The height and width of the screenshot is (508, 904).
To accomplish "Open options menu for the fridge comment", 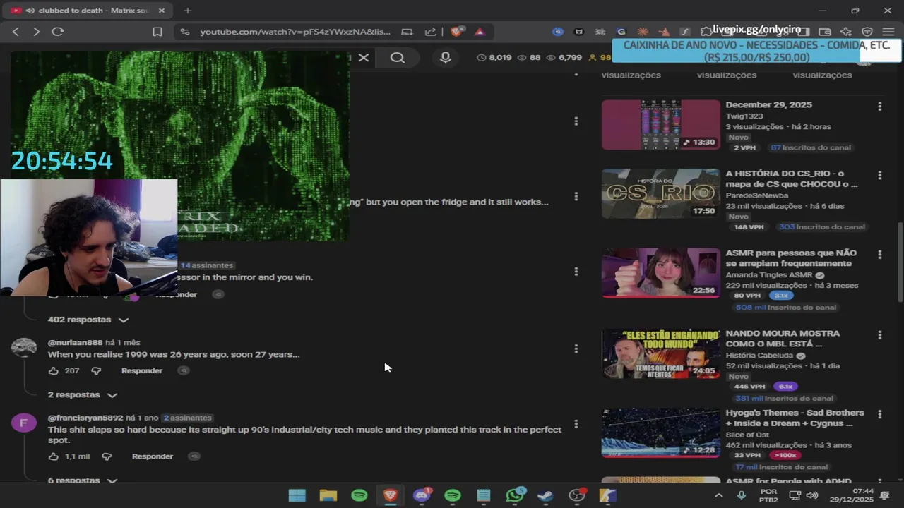I will click(576, 196).
